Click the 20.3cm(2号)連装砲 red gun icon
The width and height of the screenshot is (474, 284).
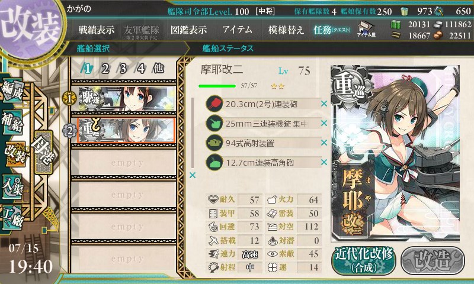point(214,104)
